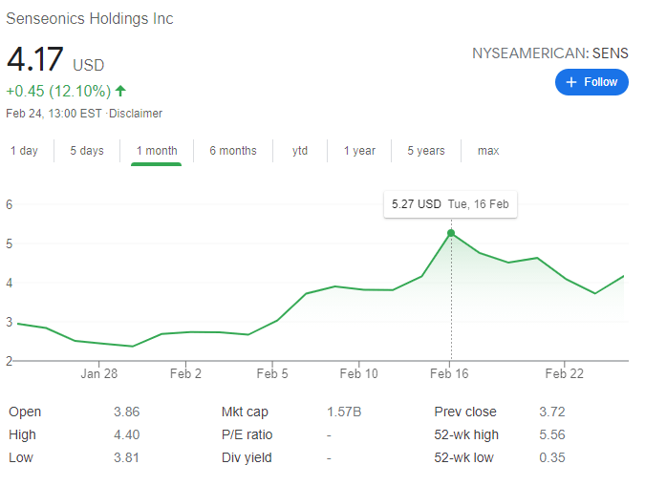The height and width of the screenshot is (486, 645).
Task: Click the 52-wk low label
Action: 464,458
